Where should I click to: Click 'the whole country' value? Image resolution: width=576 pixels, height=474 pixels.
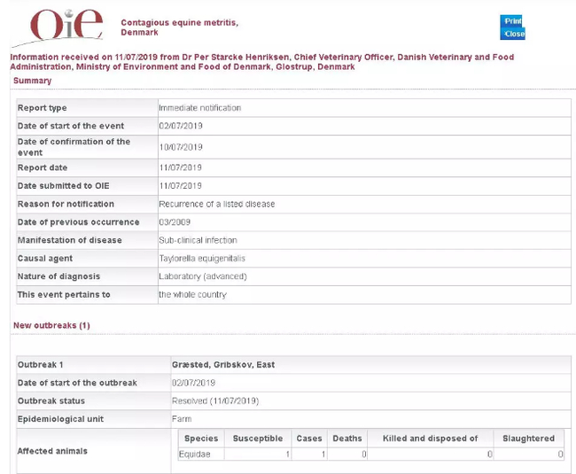click(x=192, y=295)
